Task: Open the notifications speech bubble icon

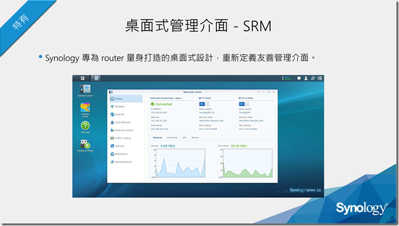Action: (x=299, y=78)
